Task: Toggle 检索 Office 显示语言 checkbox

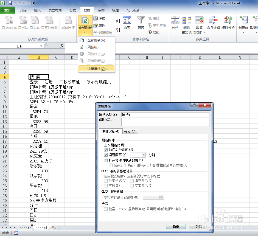Action: 106,209
